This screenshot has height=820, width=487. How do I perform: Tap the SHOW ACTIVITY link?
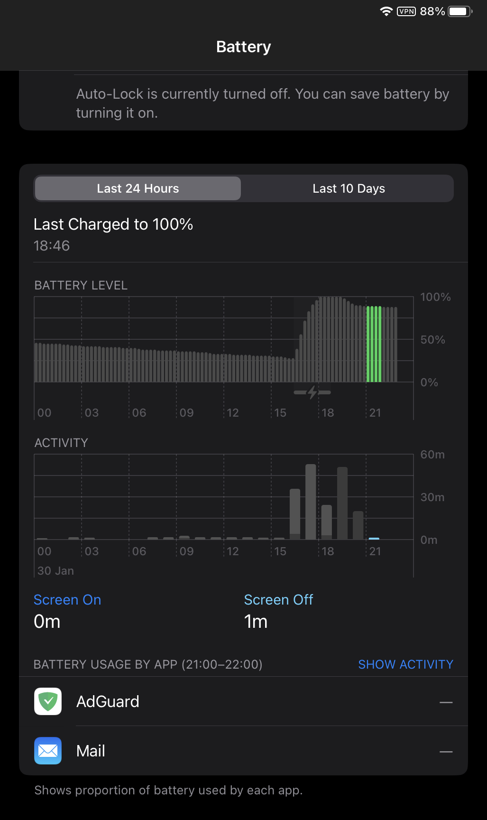click(405, 664)
